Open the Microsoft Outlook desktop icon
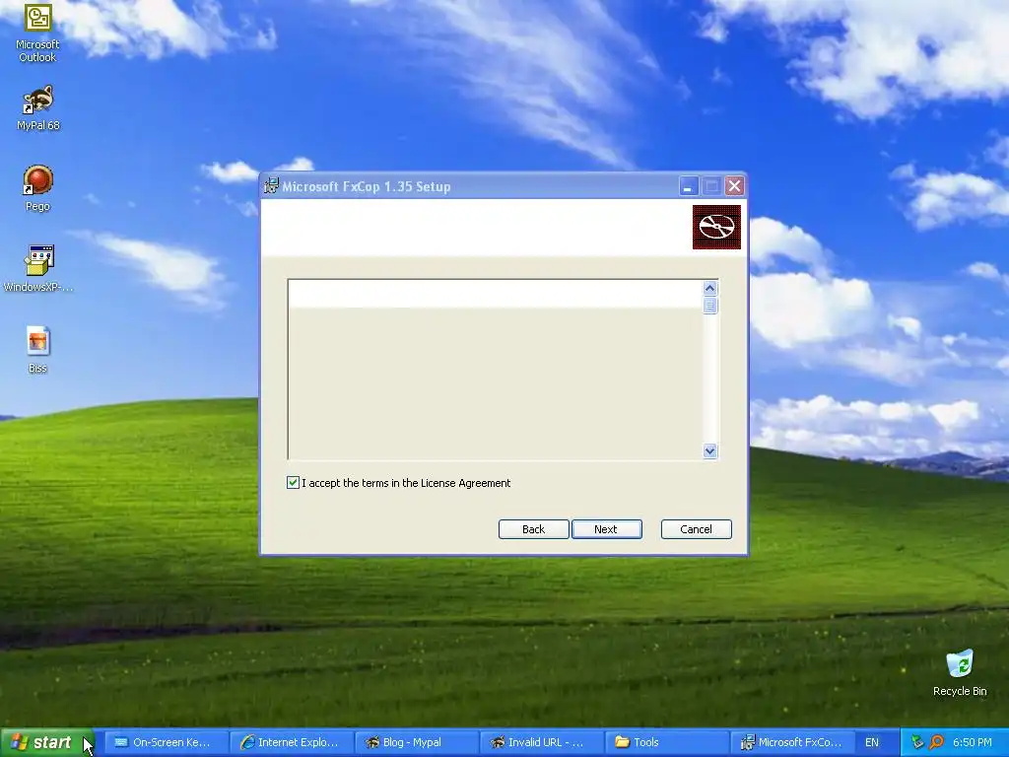The height and width of the screenshot is (757, 1009). point(37,33)
